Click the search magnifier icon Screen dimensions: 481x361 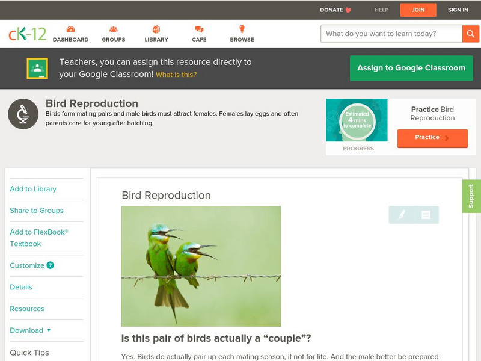471,34
